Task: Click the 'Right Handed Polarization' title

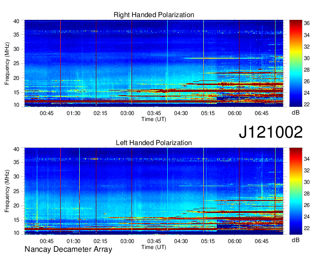Action: [x=154, y=15]
